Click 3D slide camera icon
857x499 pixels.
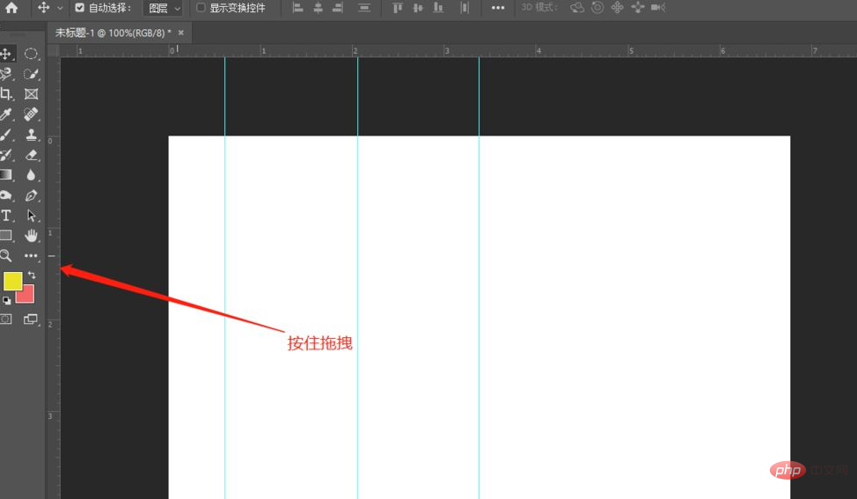point(638,8)
